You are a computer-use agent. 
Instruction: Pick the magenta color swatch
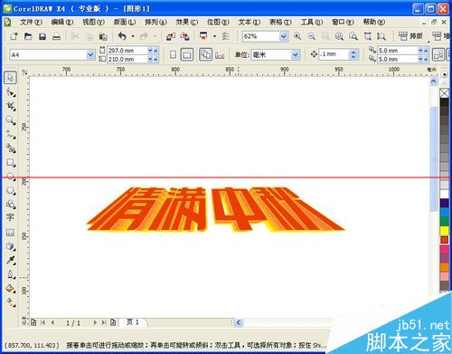pos(444,249)
